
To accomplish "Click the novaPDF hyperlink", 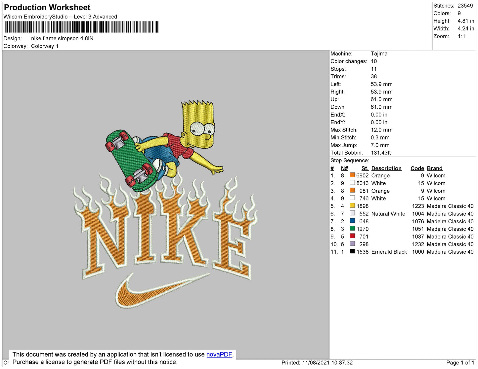I will (219, 354).
